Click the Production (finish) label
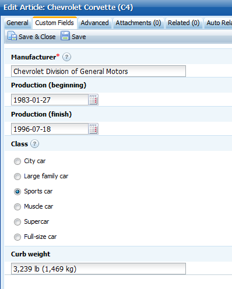 (x=41, y=114)
